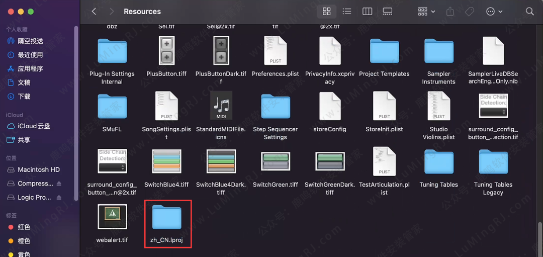Select the red tag in sidebar

coord(24,227)
